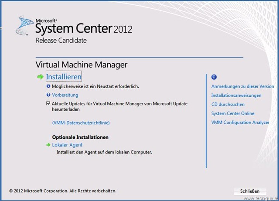This screenshot has height=201, width=279.
Task: Click the green arrow beside Lokaler Agent
Action: click(x=48, y=145)
